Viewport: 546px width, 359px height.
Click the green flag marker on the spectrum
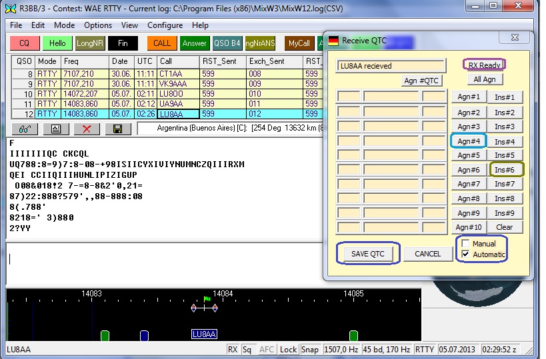(x=207, y=299)
